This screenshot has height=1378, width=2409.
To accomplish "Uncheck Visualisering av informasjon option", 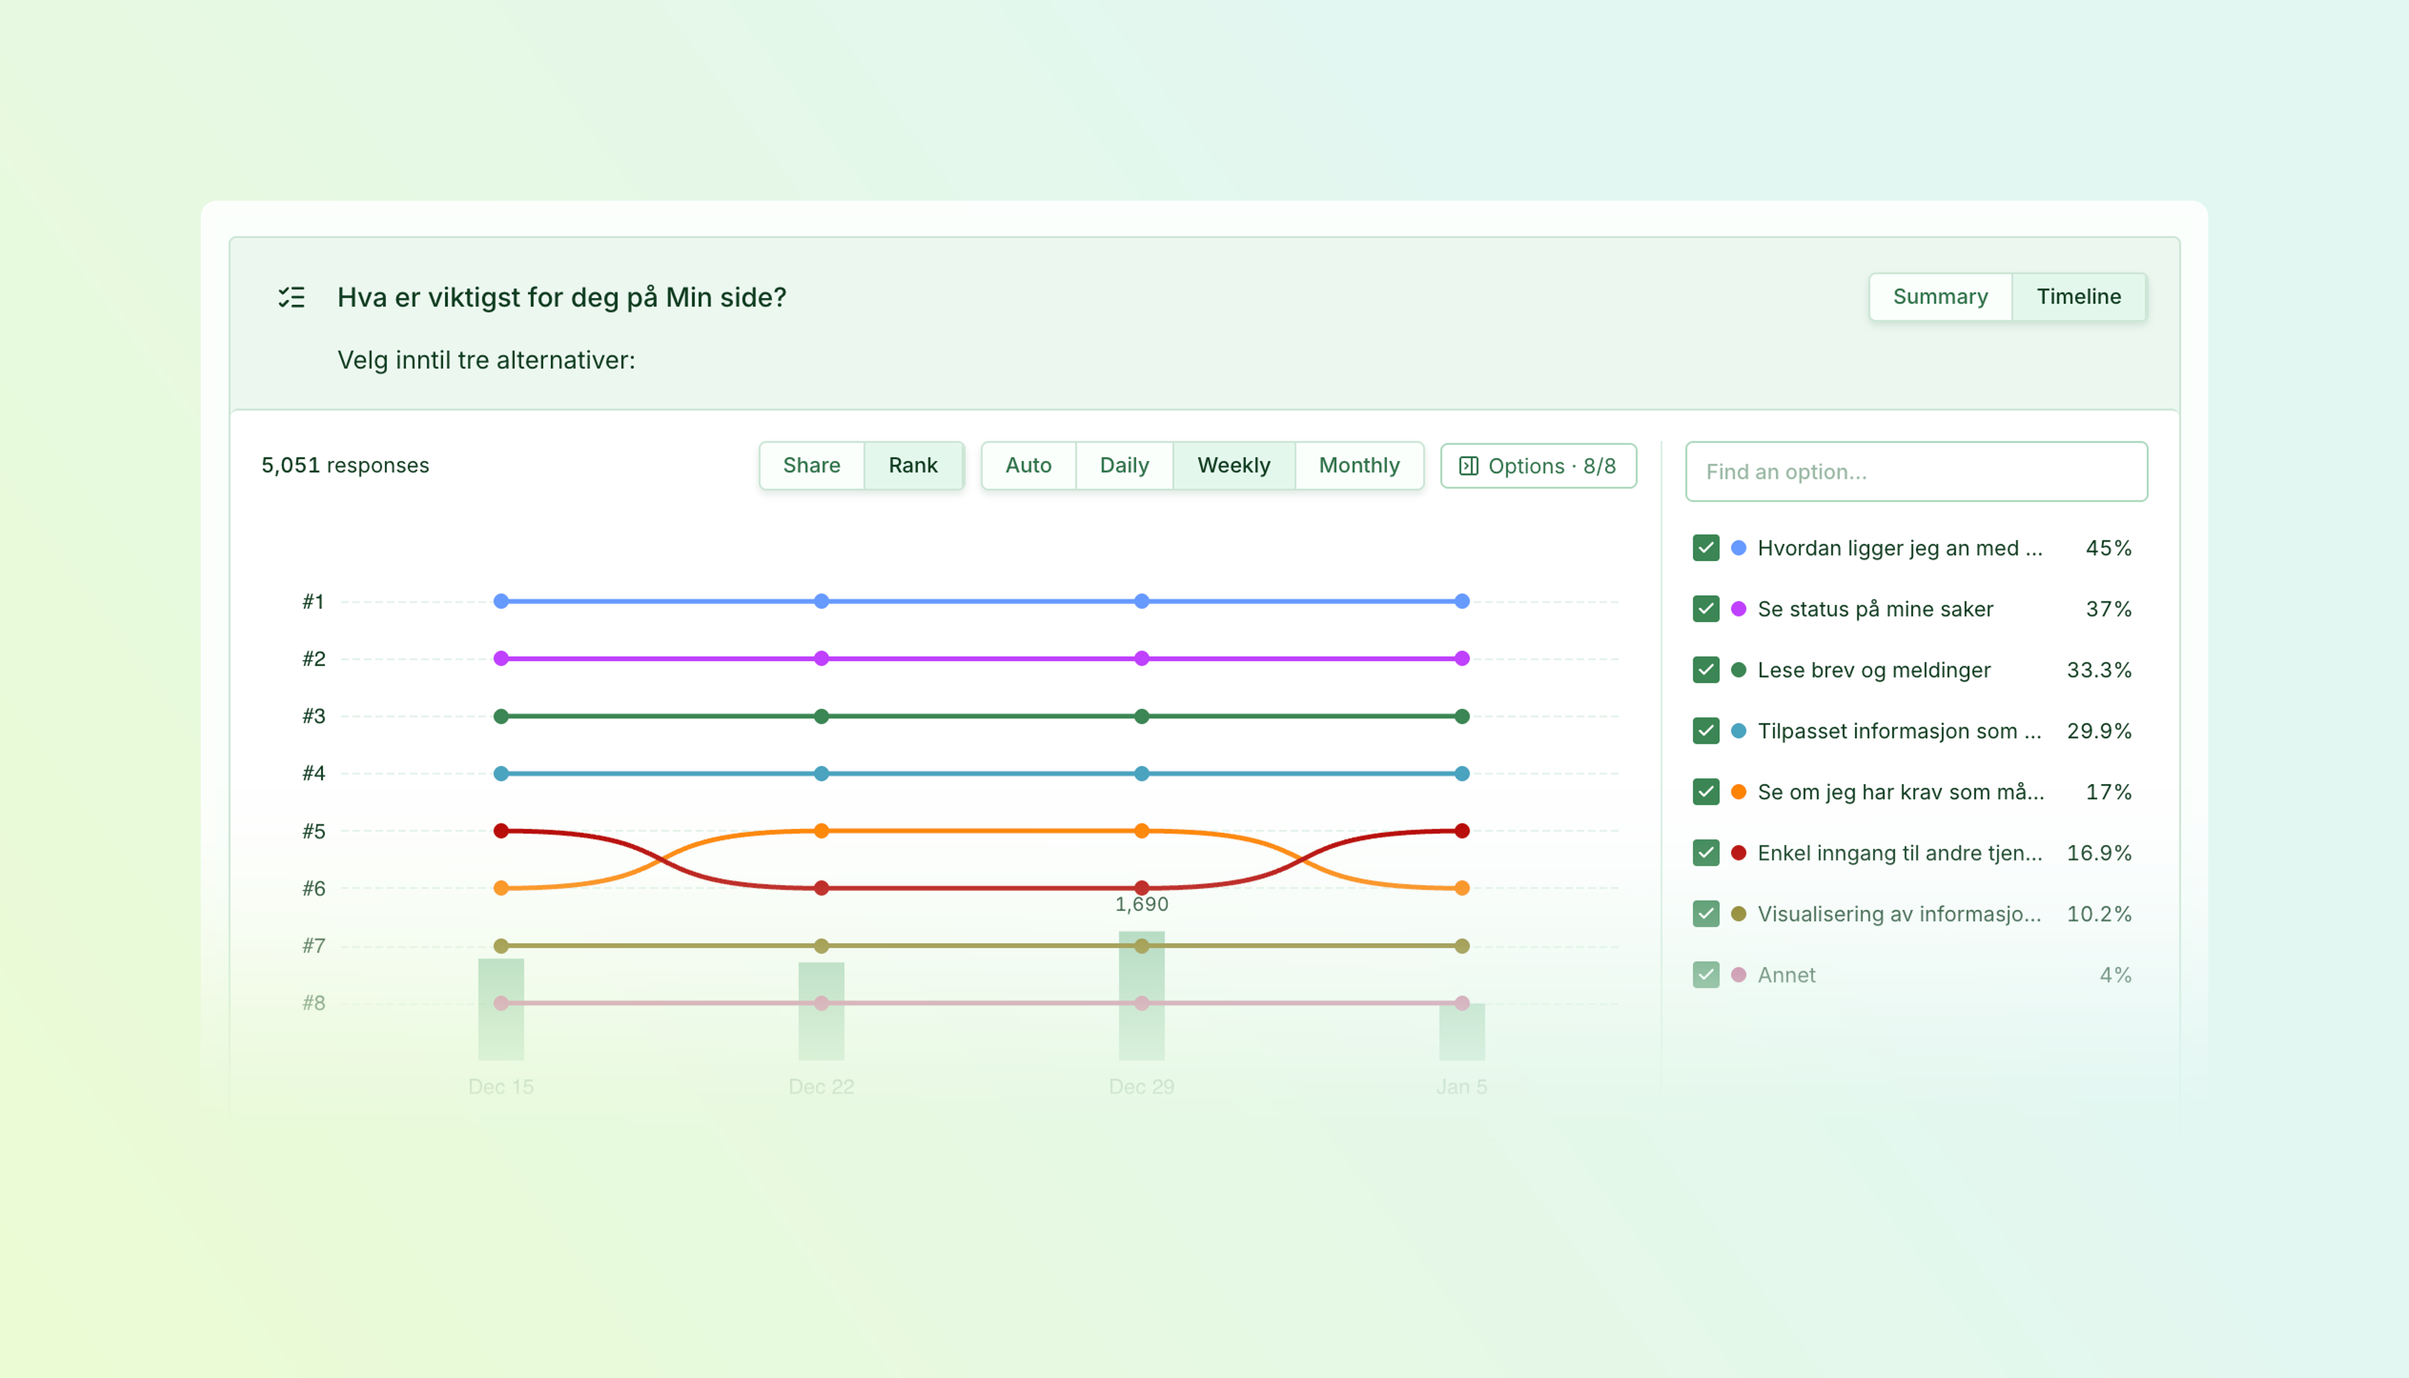I will 1706,914.
